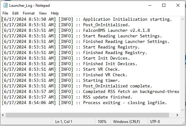
Task: Click the Notepad icon in the title bar
Action: pos(5,5)
